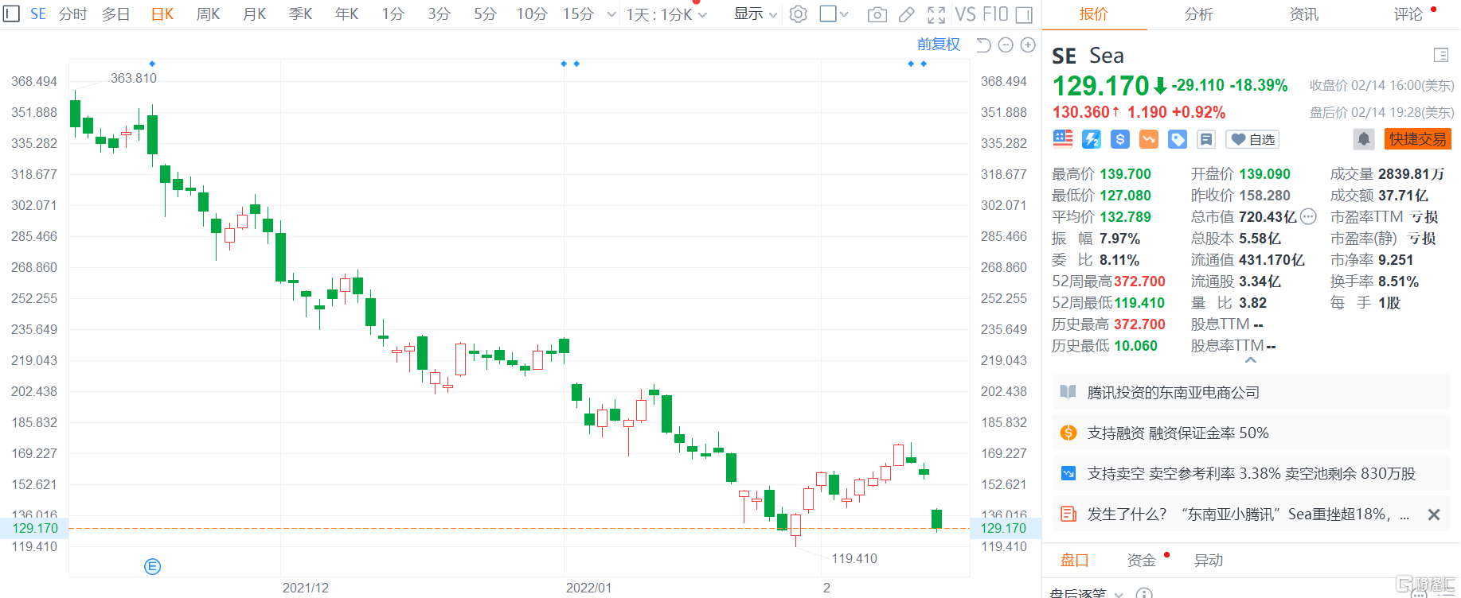This screenshot has height=598, width=1461.
Task: Select the 多日 multi-day view
Action: (x=115, y=14)
